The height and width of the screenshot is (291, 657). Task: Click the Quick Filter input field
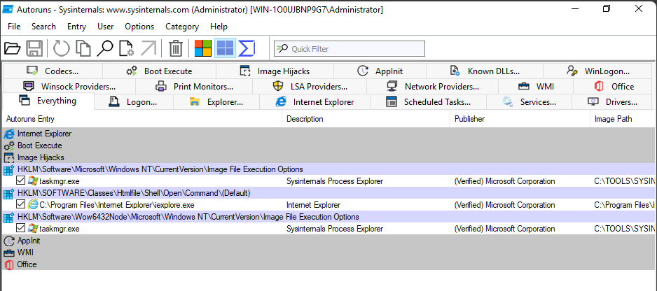pyautogui.click(x=350, y=48)
